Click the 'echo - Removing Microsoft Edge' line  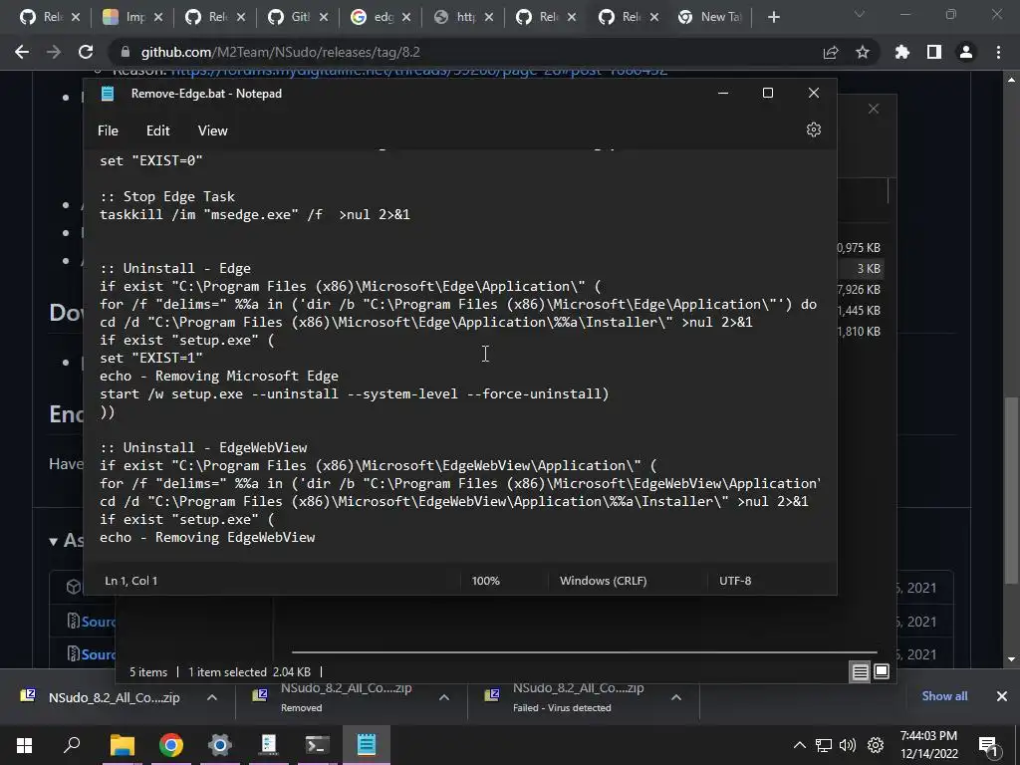(x=218, y=376)
